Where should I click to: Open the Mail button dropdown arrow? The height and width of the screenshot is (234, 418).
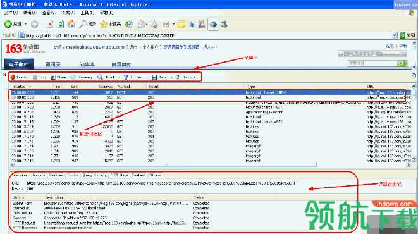147,24
